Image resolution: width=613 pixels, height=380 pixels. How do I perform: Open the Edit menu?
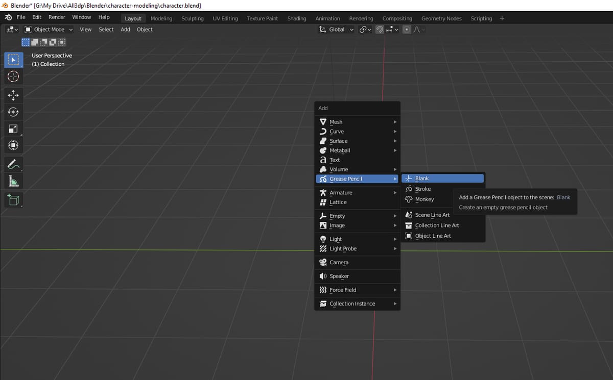tap(37, 17)
